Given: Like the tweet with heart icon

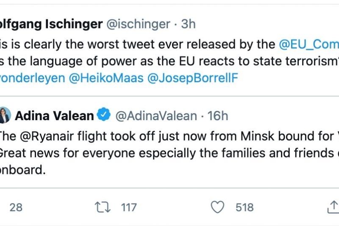Looking at the screenshot, I should click(x=217, y=207).
